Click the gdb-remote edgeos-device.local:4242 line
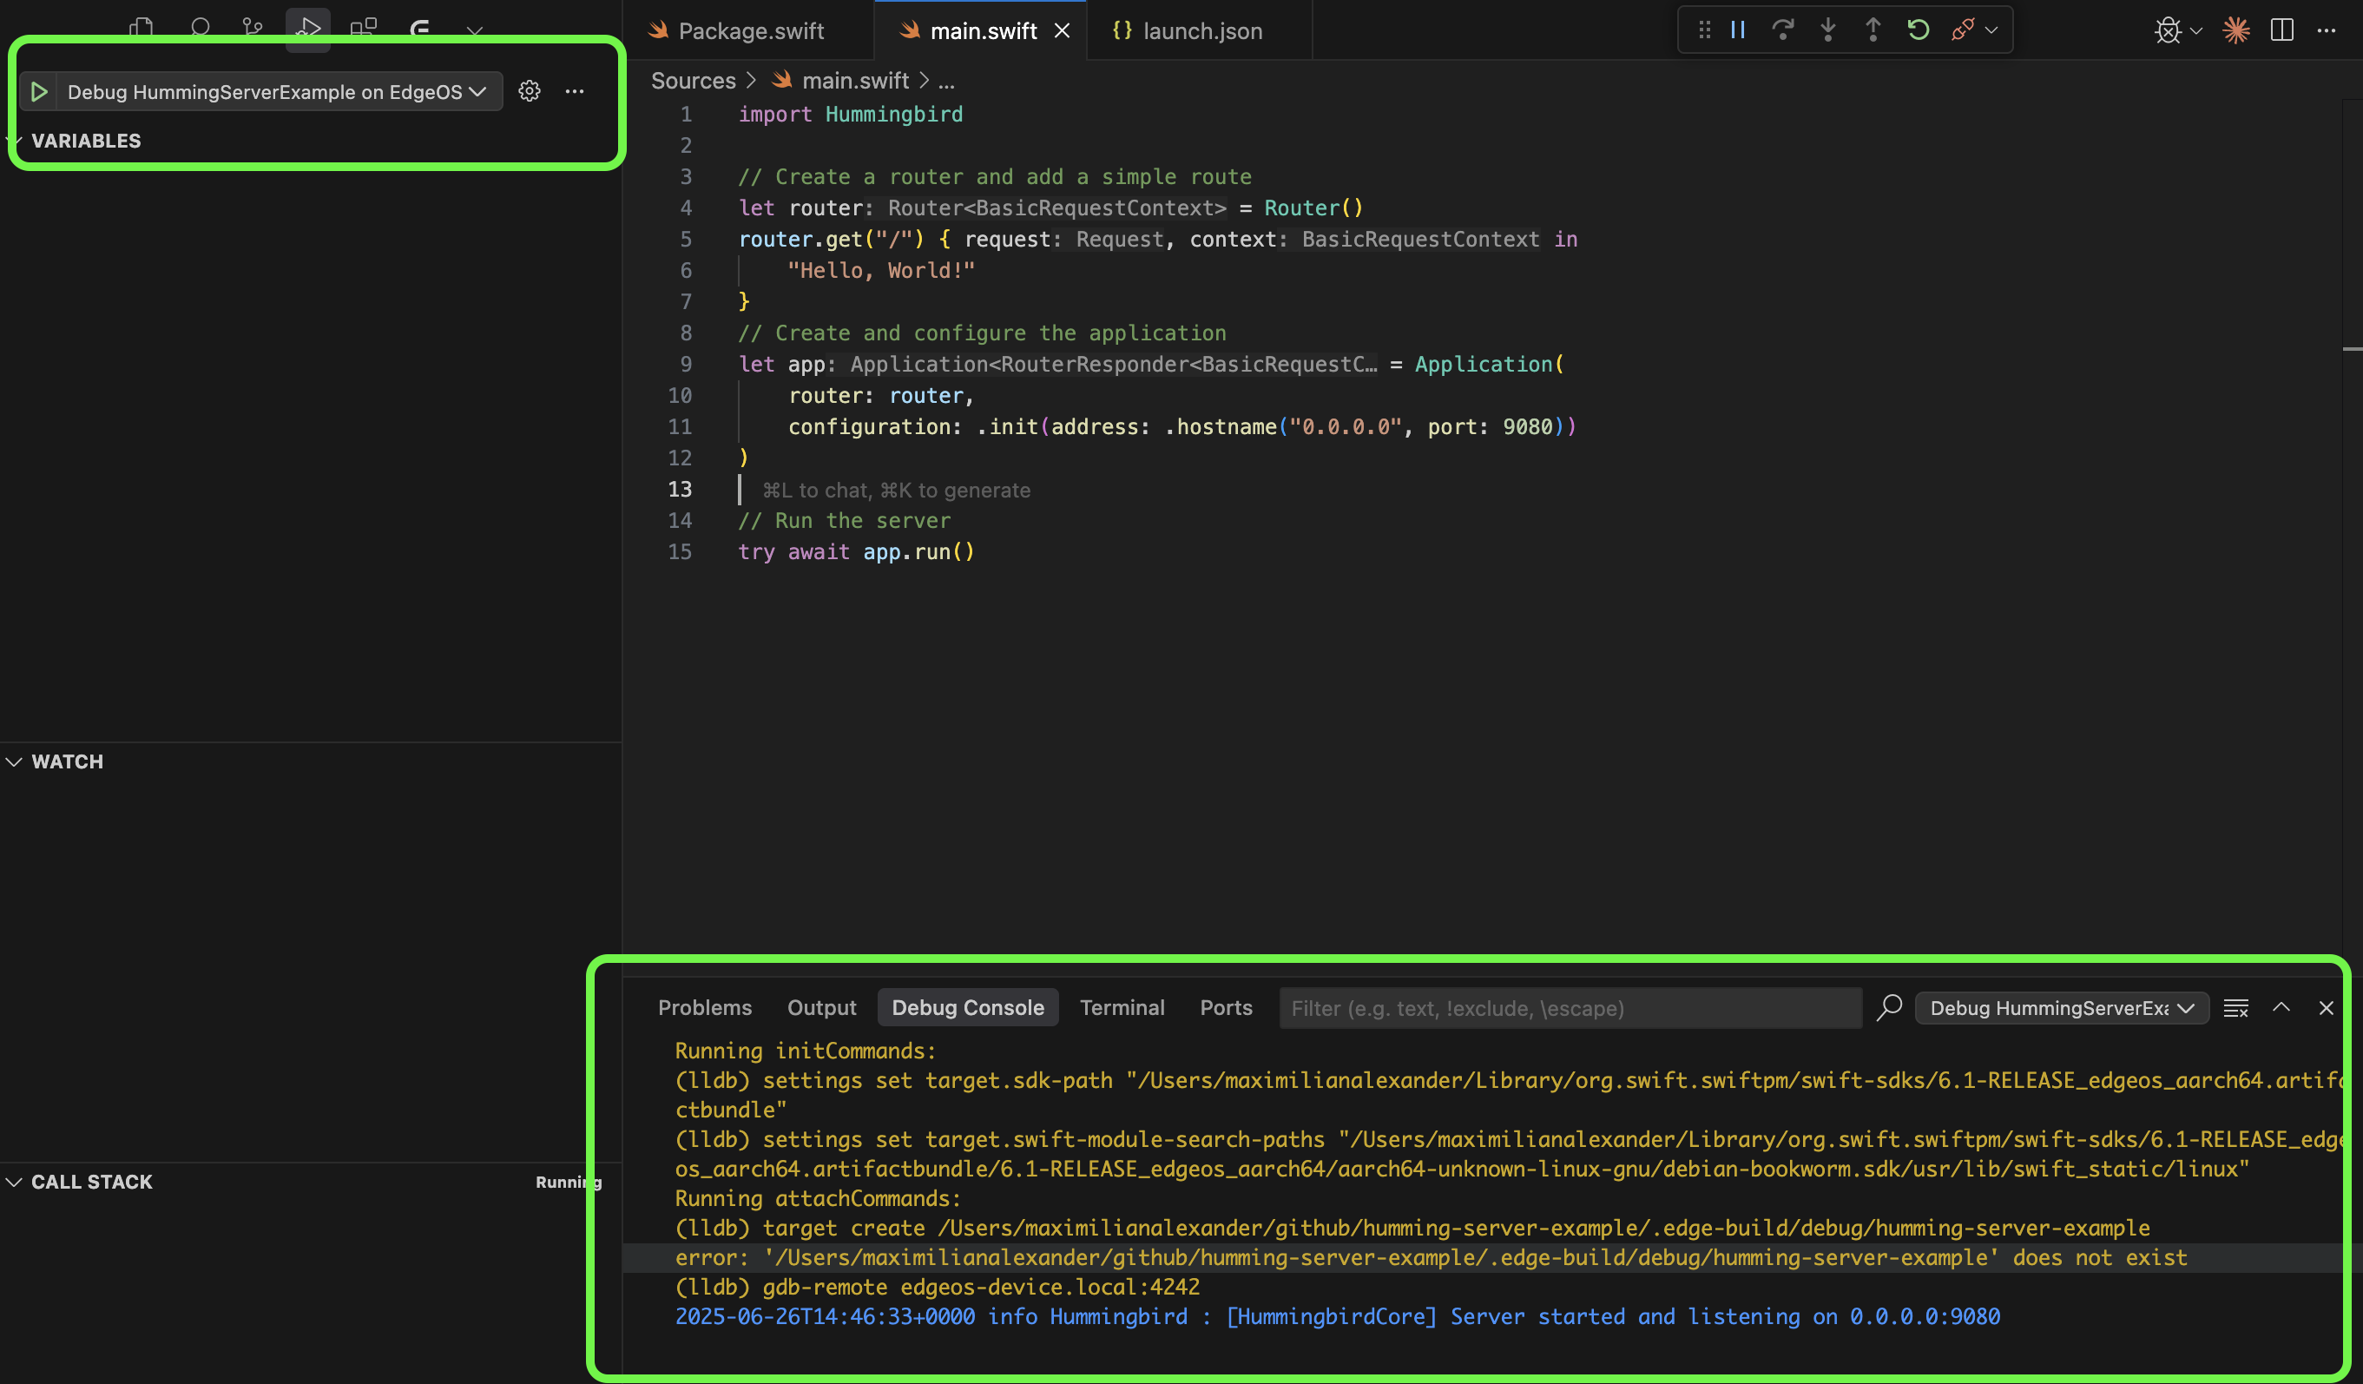The width and height of the screenshot is (2363, 1384). (937, 1287)
